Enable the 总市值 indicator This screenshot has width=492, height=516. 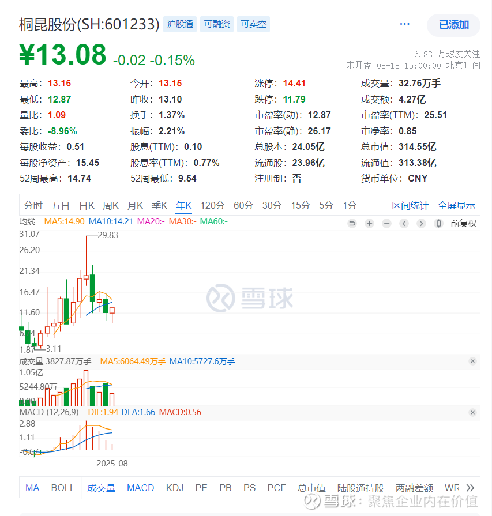311,488
